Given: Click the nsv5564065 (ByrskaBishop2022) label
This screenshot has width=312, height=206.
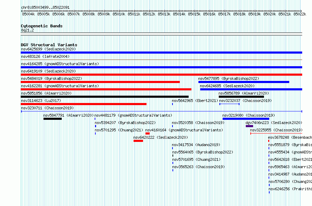Looking at the screenshot, I should pyautogui.click(x=203, y=152).
